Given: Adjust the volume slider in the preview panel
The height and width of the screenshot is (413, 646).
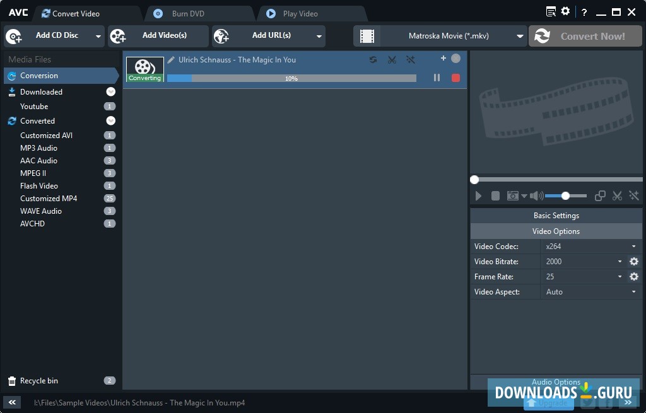Looking at the screenshot, I should pos(566,196).
